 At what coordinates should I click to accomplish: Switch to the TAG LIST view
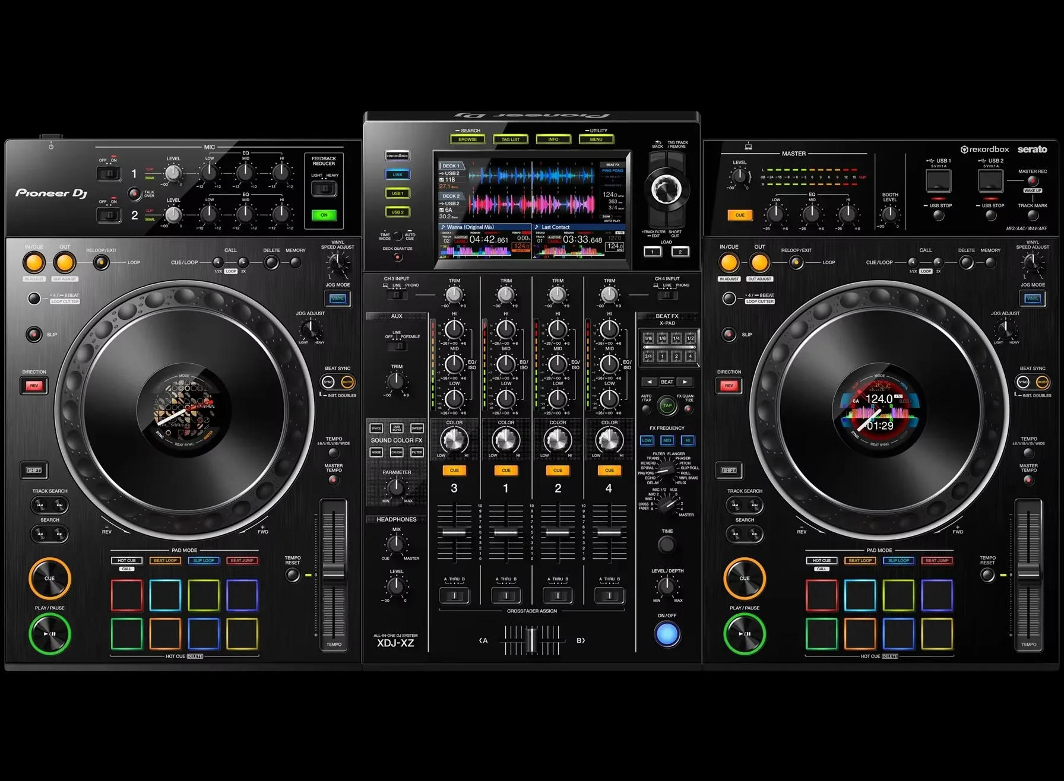pyautogui.click(x=509, y=139)
